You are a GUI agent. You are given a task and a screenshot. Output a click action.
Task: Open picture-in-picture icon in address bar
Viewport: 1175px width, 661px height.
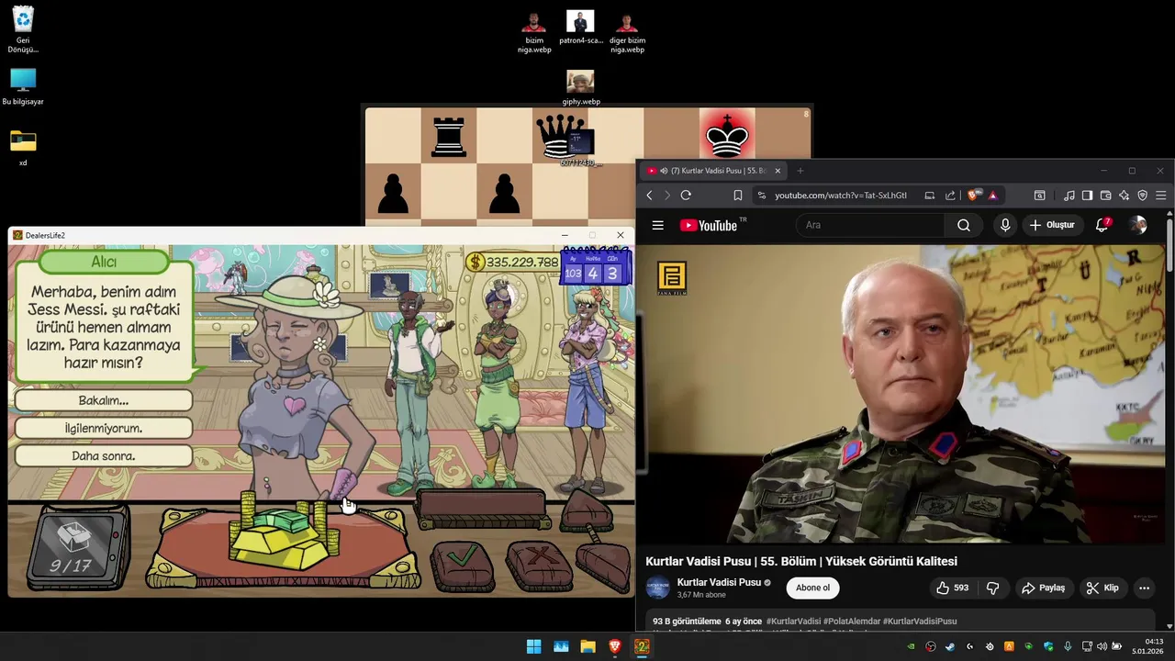click(929, 196)
